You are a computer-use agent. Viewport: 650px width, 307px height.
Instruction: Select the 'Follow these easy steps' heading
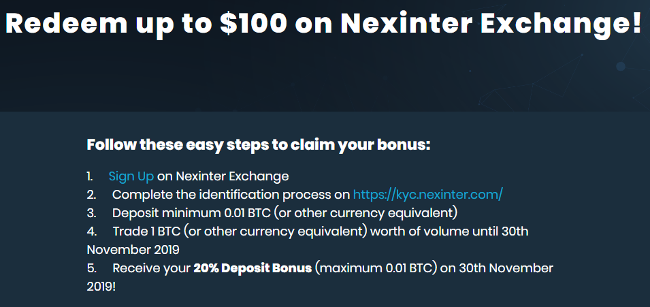[x=259, y=145]
